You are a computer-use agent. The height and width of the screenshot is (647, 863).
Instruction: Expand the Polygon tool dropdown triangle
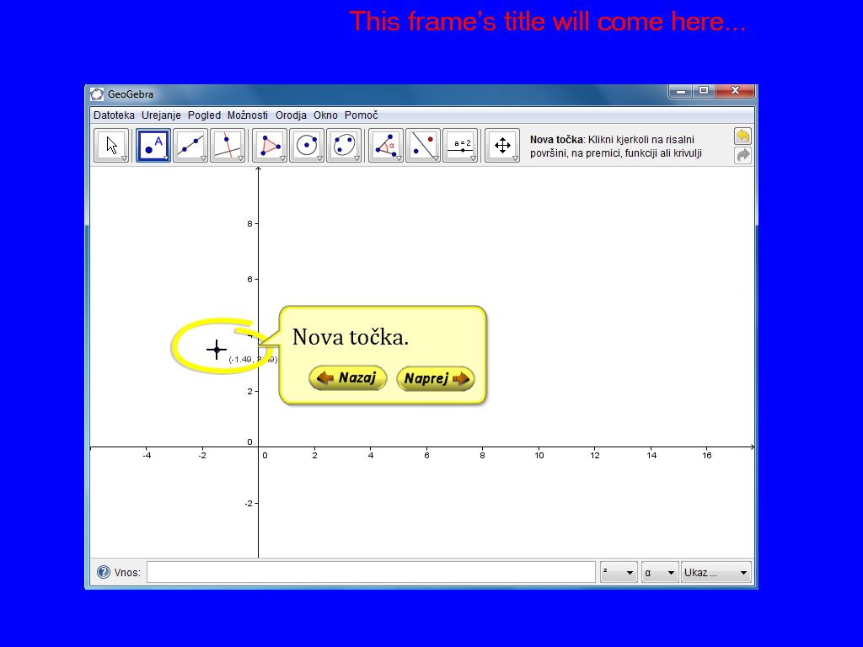coord(283,158)
